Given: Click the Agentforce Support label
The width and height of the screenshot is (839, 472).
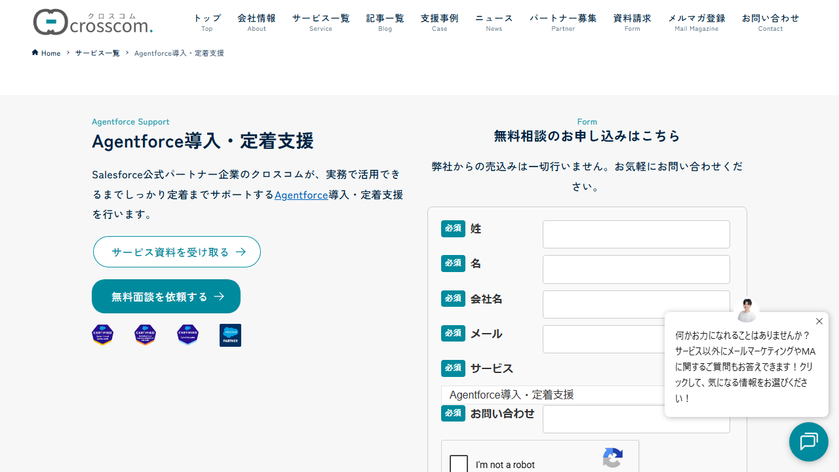Looking at the screenshot, I should (130, 122).
